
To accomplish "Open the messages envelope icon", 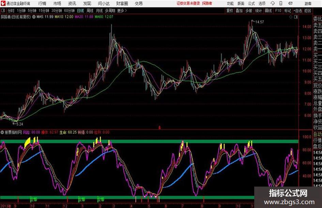I will click(x=290, y=3).
